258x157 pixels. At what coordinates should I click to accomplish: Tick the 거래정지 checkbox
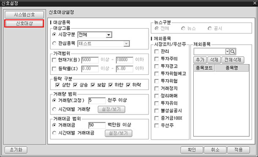[156, 89]
